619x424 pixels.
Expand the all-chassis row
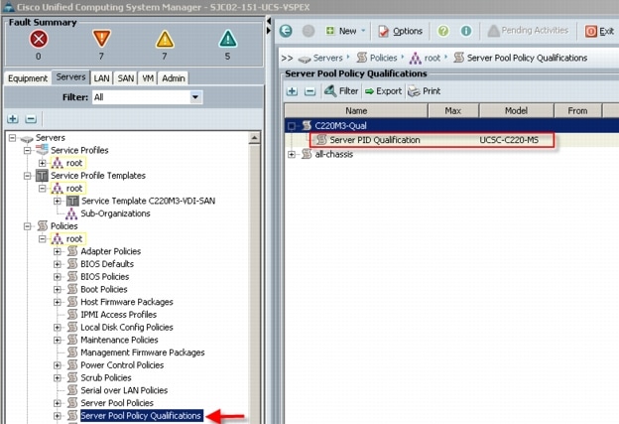(x=292, y=155)
